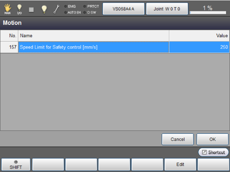Click the Shortcut button
Viewport: 230px width, 172px height.
click(x=213, y=152)
